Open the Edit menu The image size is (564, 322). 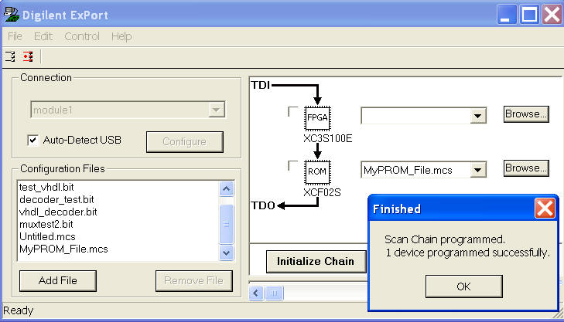43,36
